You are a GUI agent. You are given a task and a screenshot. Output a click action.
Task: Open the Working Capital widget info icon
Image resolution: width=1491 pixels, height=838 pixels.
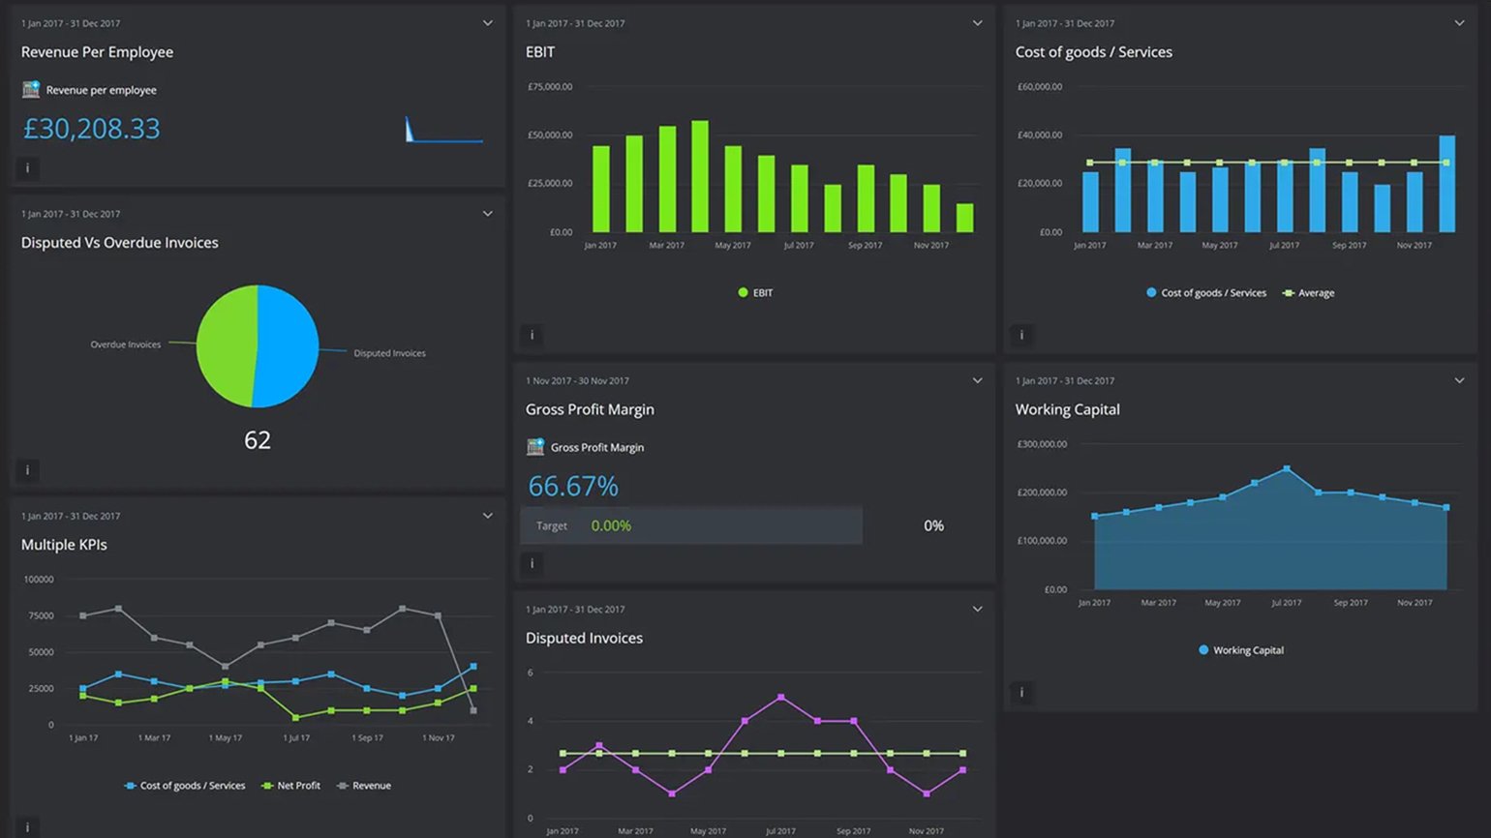point(1021,693)
